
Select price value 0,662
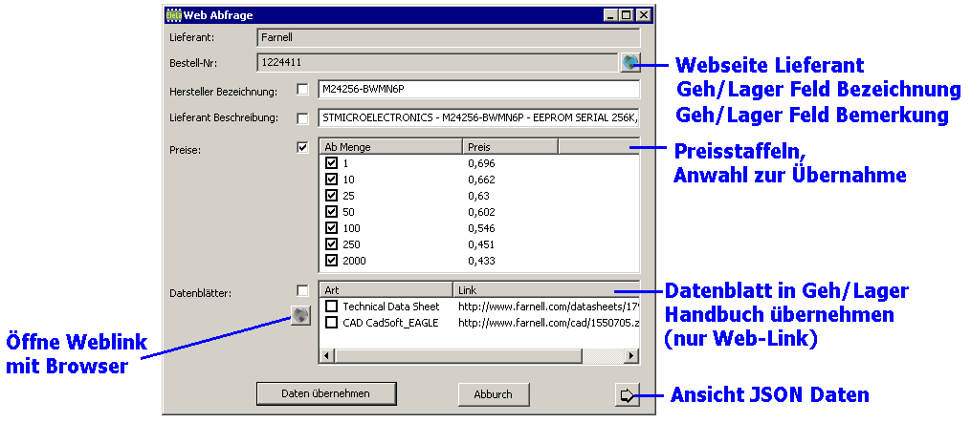(481, 180)
